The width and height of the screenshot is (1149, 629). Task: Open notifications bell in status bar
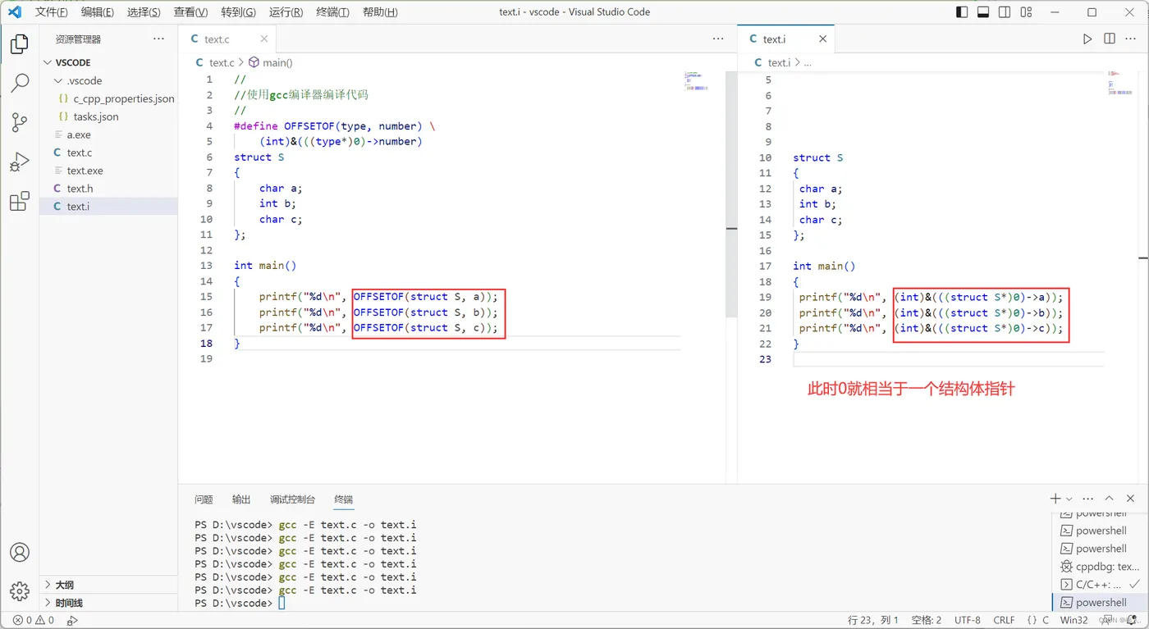pos(1132,620)
